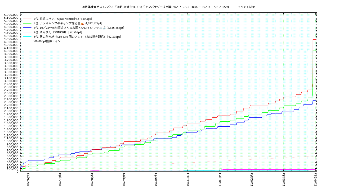Screen dimensions: 339x190
Task: Click the x-axis date label 10/31(日)
Action: pyautogui.click(x=188, y=180)
